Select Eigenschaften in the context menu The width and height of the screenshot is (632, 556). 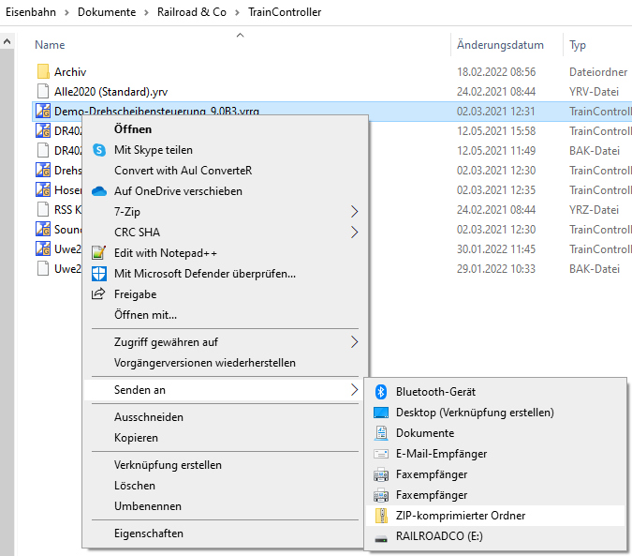point(149,533)
